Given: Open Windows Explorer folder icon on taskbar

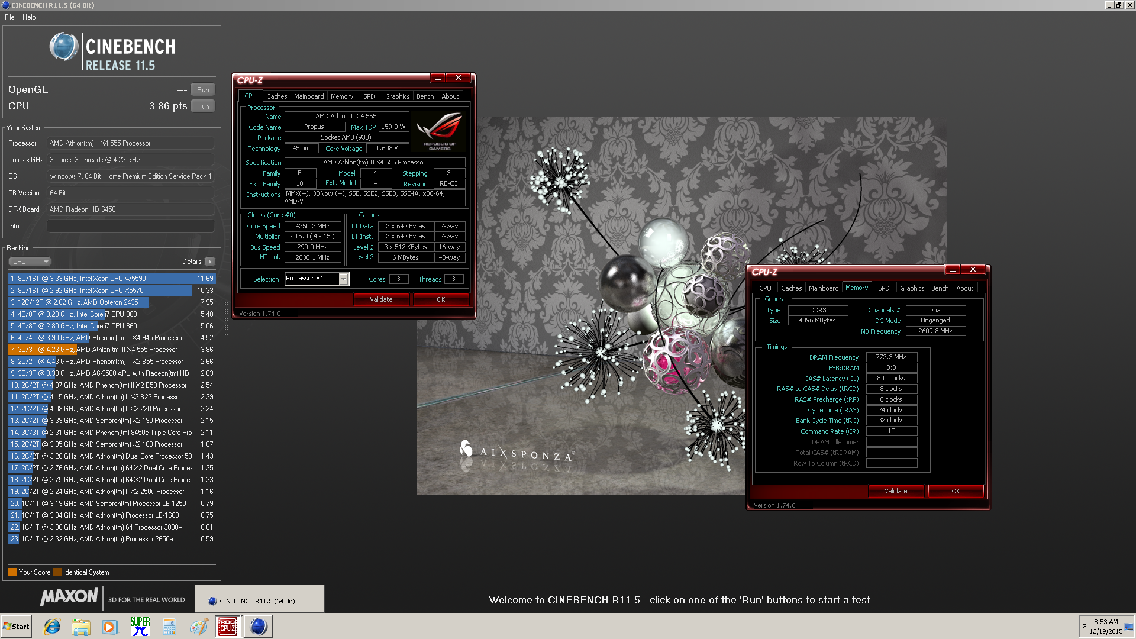Looking at the screenshot, I should pyautogui.click(x=81, y=627).
